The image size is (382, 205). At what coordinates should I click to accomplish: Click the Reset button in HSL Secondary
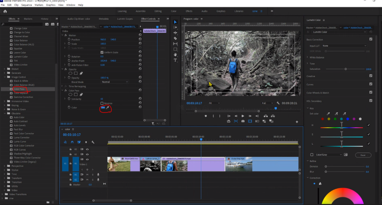point(363,155)
